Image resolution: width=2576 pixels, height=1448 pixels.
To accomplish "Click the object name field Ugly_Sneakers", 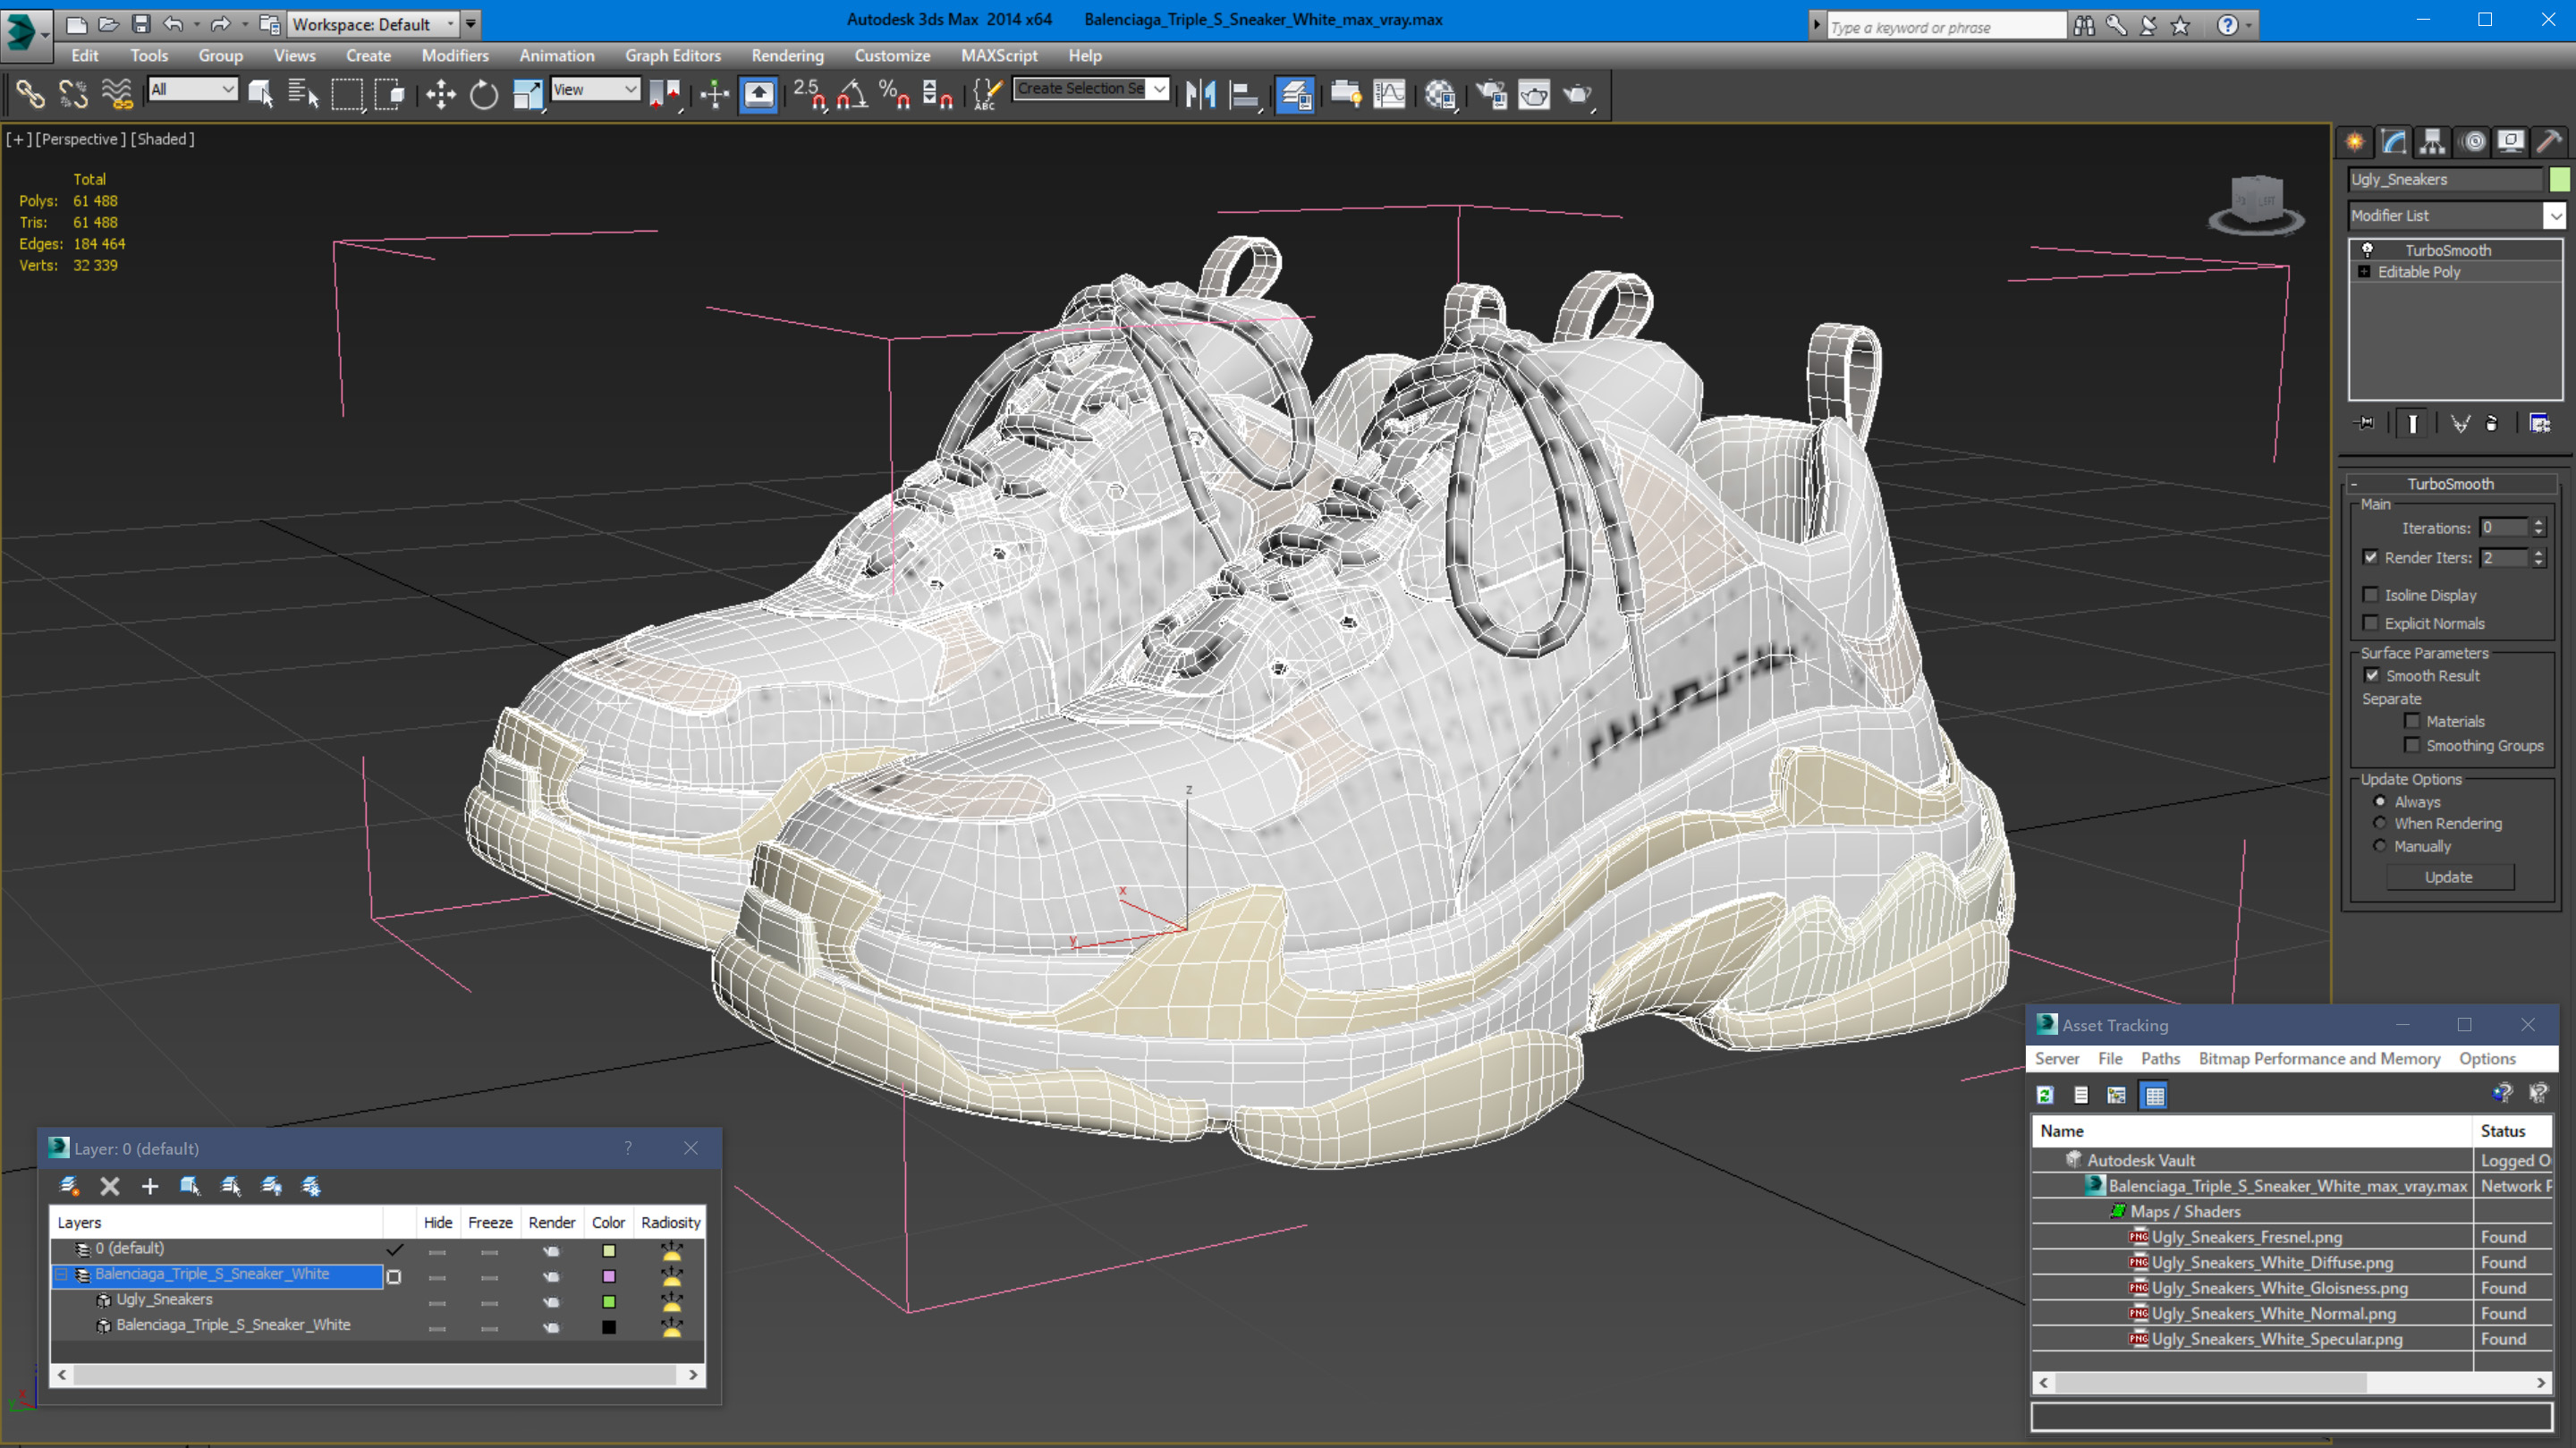I will point(2445,179).
